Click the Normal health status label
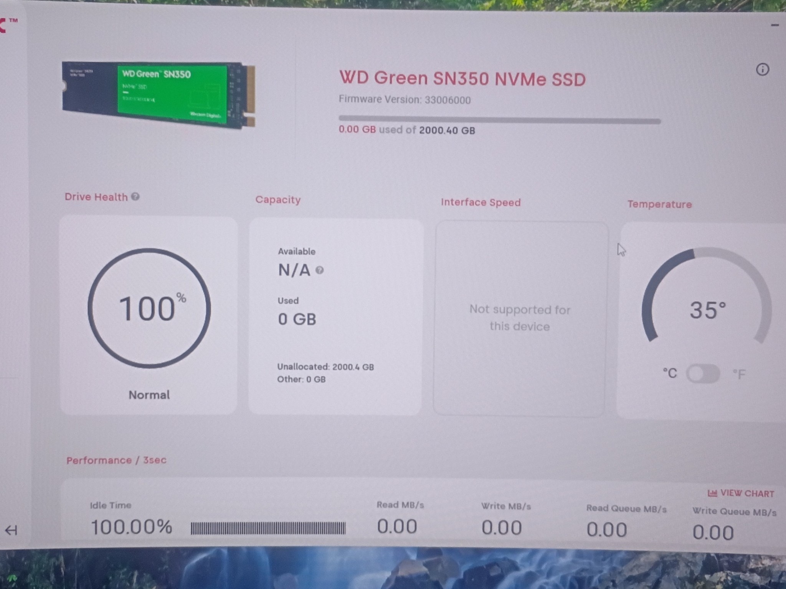The height and width of the screenshot is (589, 786). click(x=149, y=395)
